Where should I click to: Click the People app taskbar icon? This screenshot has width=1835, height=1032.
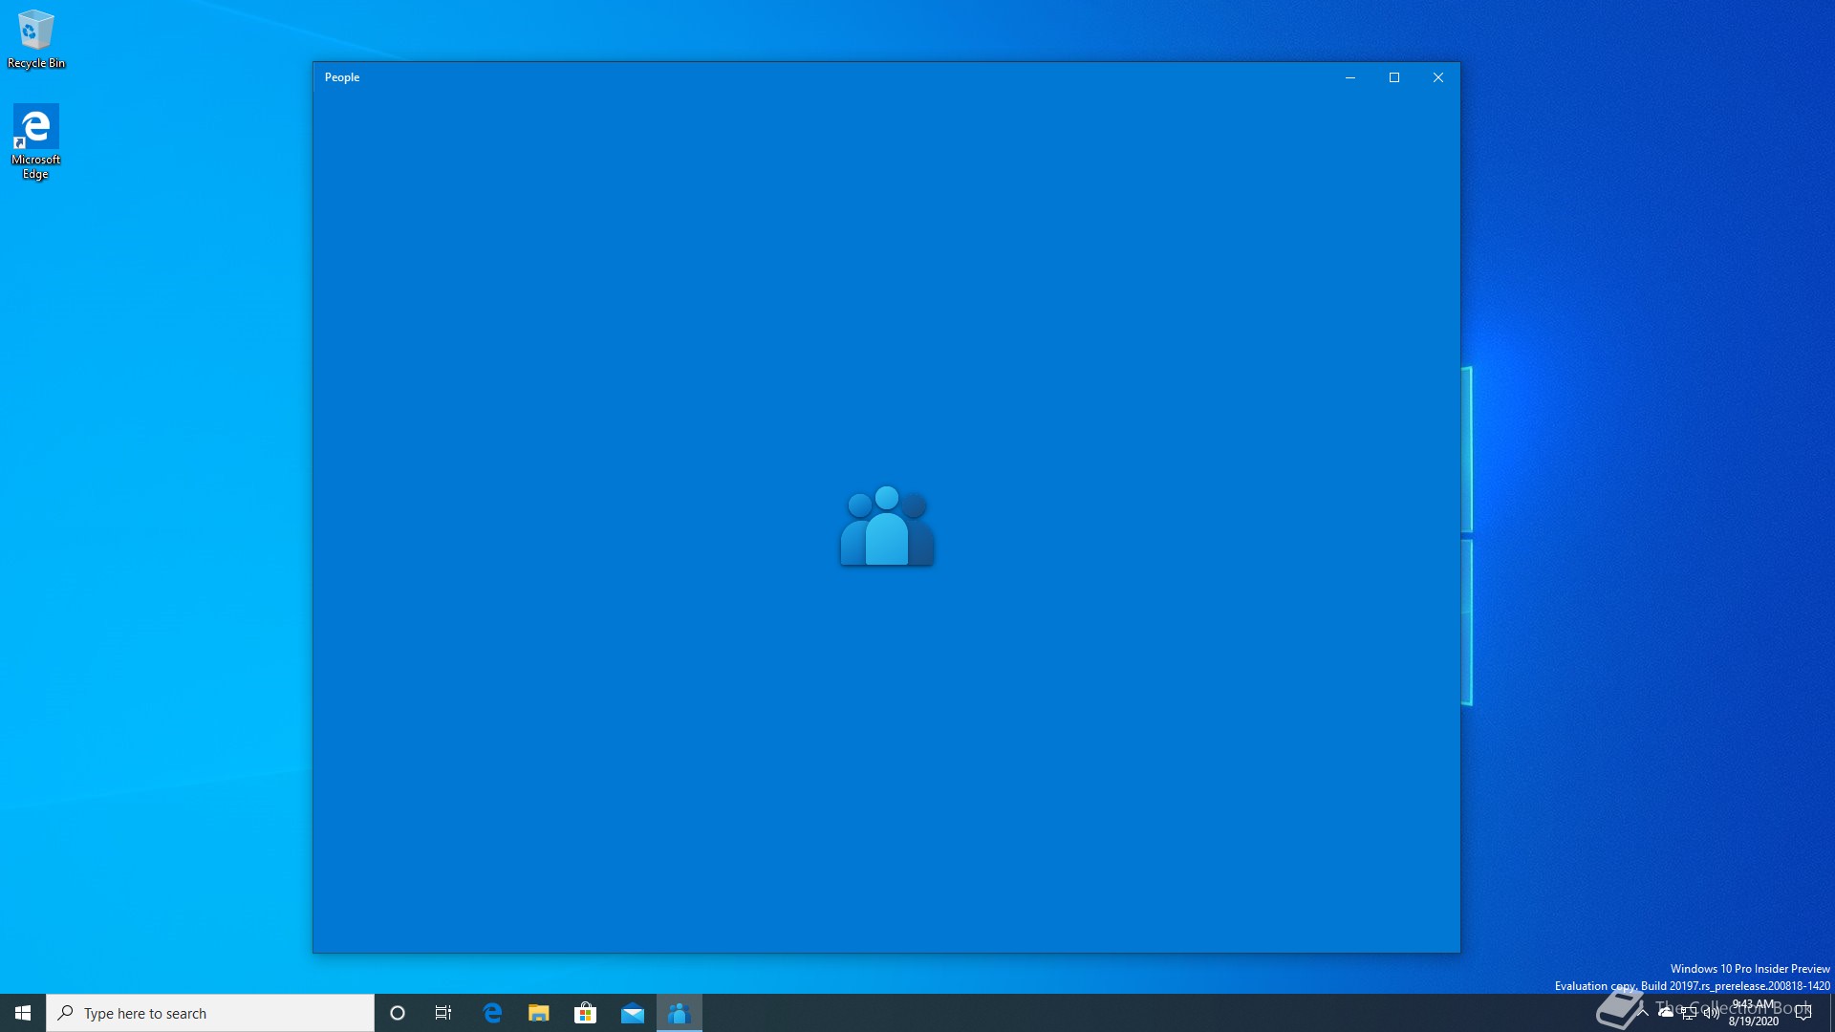point(680,1013)
